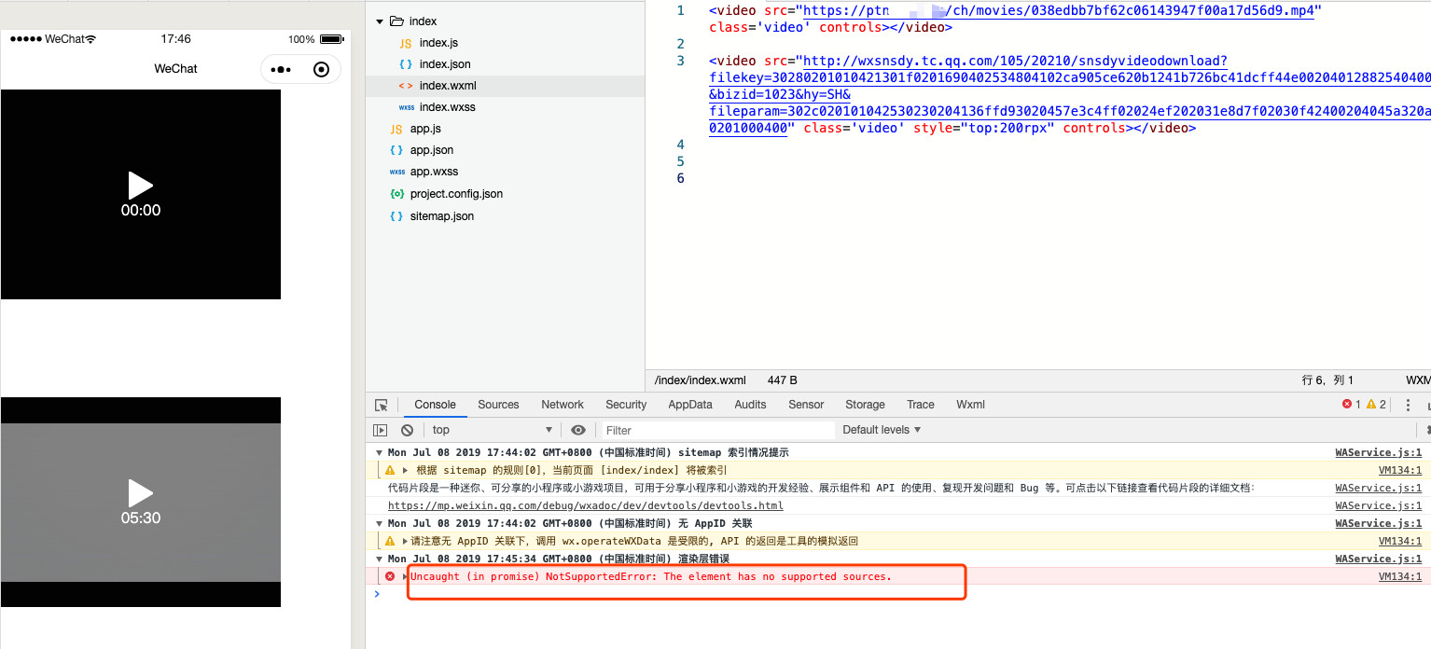Toggle the live expression eye icon
Screen dimensions: 1431x649
[578, 430]
